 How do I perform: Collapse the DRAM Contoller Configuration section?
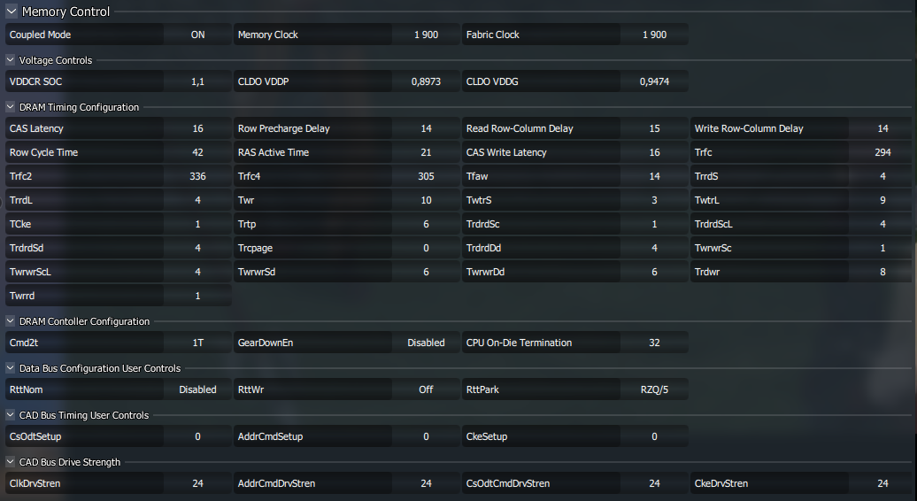coord(11,321)
